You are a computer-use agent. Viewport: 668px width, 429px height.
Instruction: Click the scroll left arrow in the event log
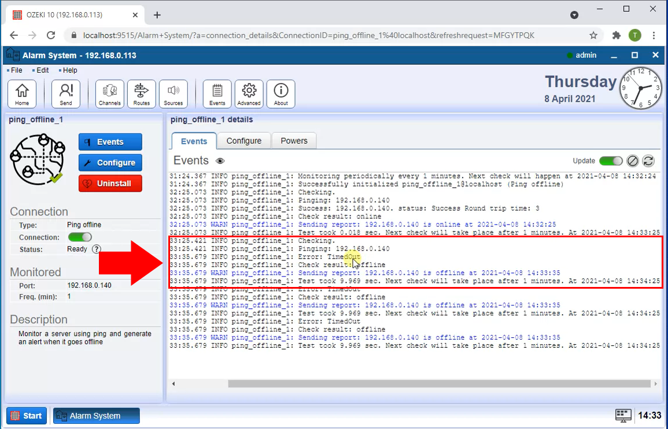point(174,384)
